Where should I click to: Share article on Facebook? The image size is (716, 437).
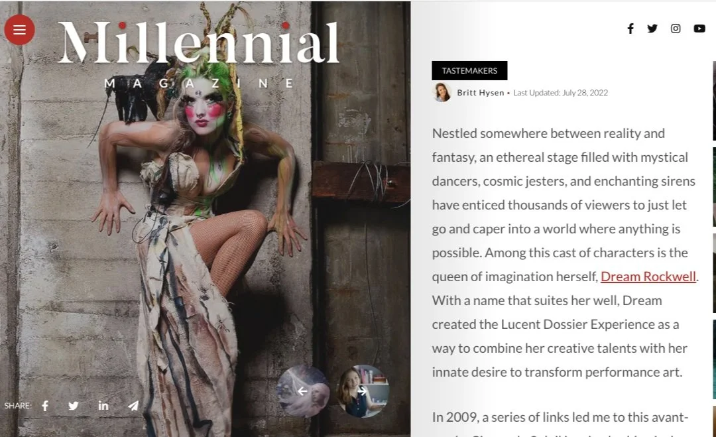pos(45,405)
